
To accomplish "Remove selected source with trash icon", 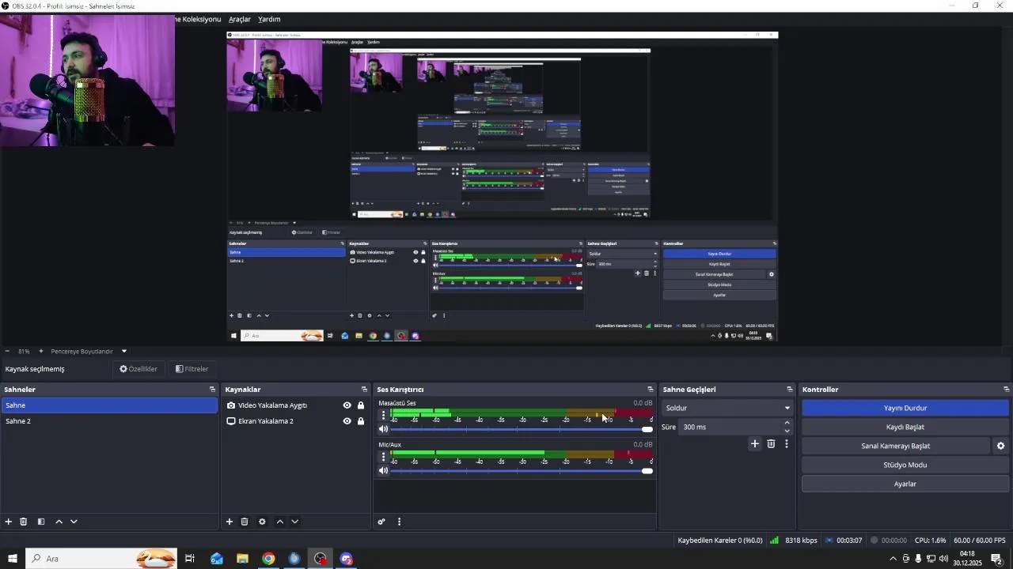I will 245,522.
